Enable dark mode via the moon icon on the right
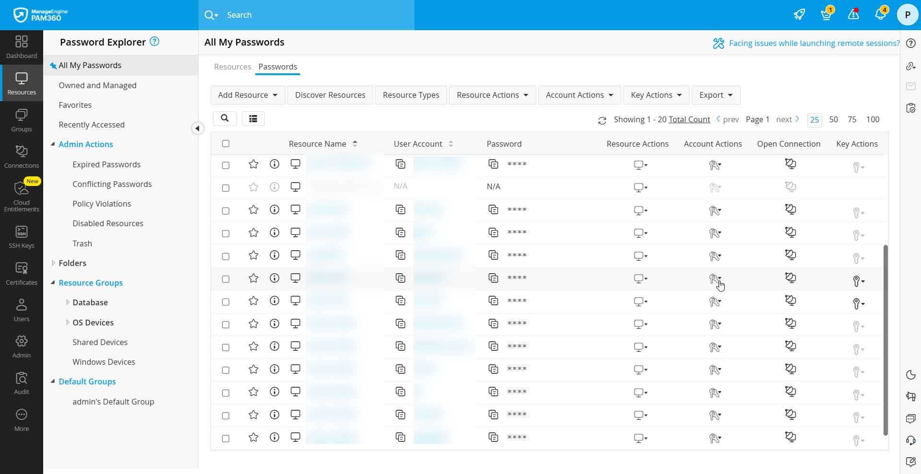 click(910, 374)
